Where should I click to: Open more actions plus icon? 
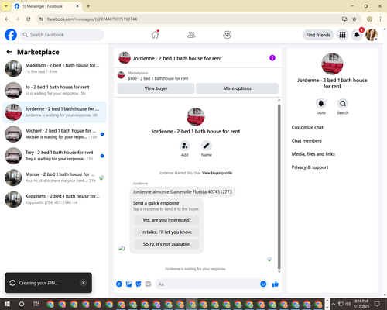point(119,284)
